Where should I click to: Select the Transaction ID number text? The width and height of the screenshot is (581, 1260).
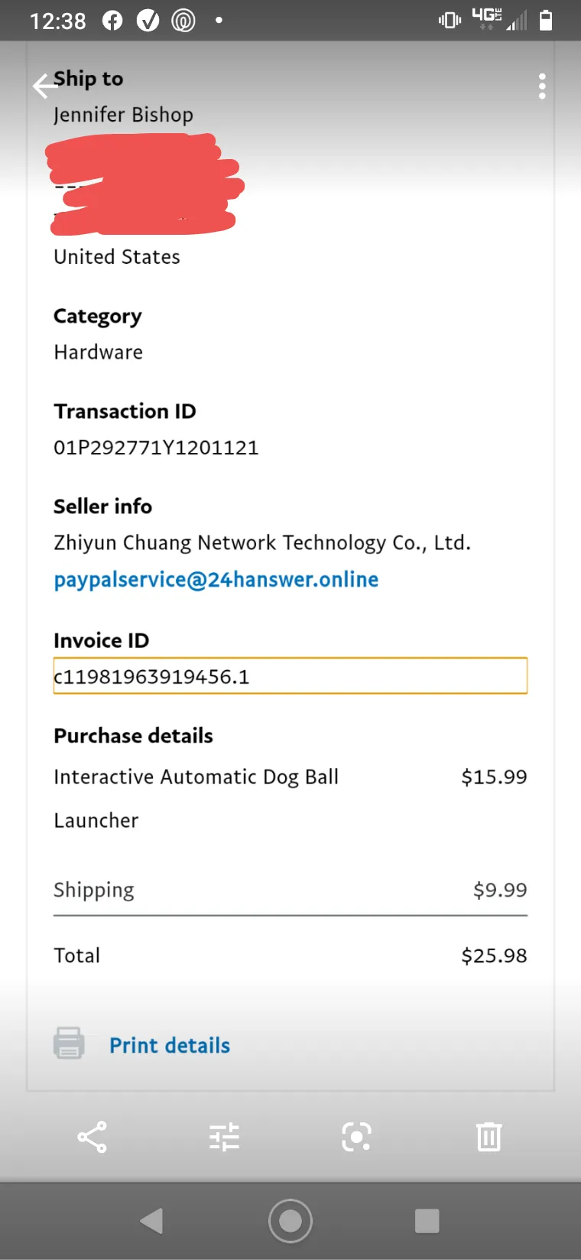pyautogui.click(x=156, y=448)
